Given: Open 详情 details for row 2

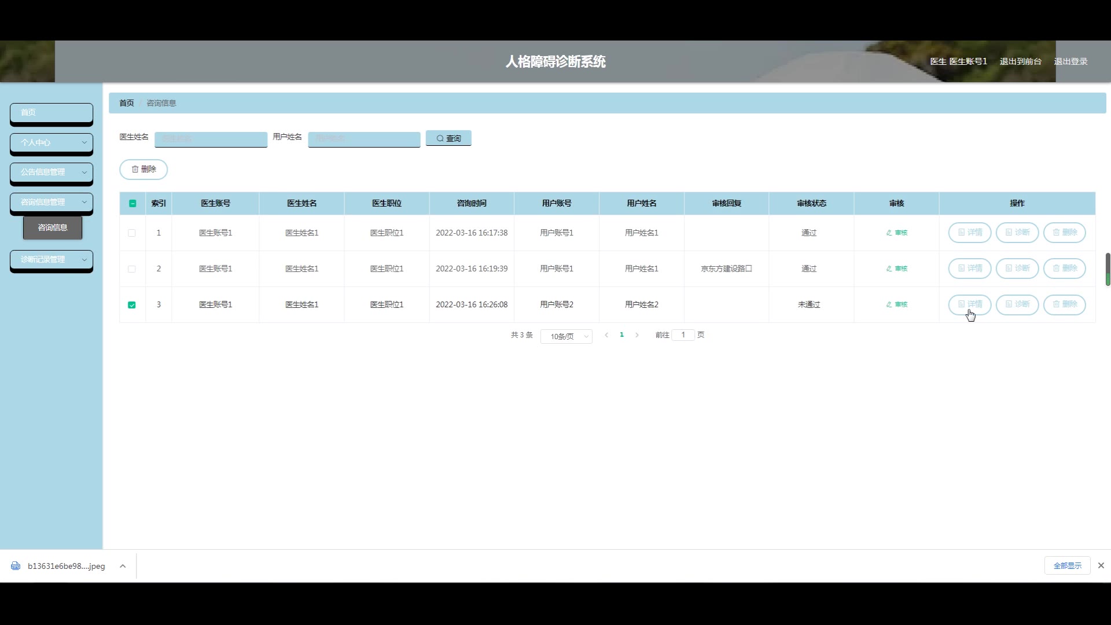Looking at the screenshot, I should click(x=969, y=269).
